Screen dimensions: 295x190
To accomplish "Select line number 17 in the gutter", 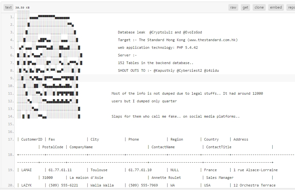I will point(11,139).
